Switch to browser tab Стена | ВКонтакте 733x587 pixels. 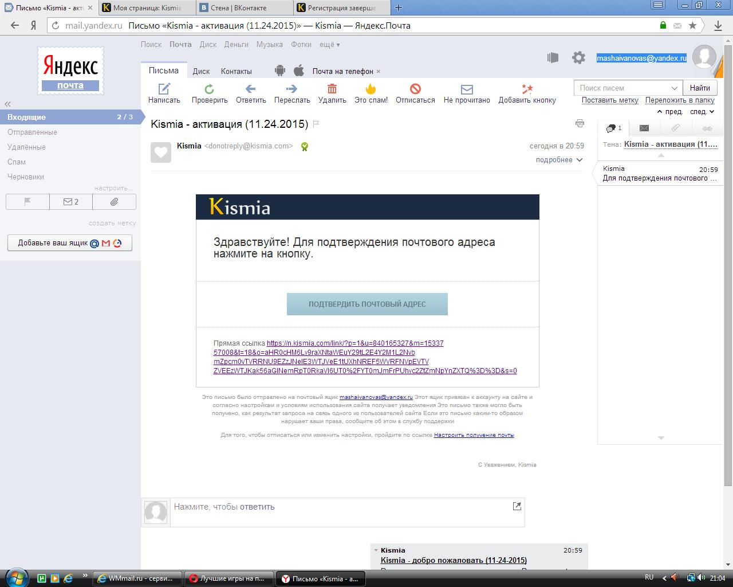[245, 8]
